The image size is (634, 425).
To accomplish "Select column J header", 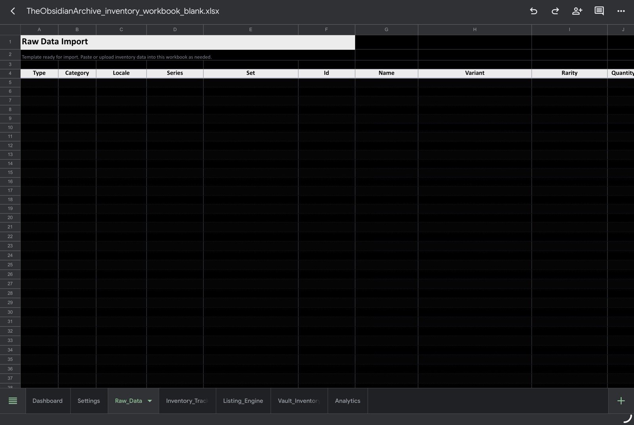I will point(621,30).
